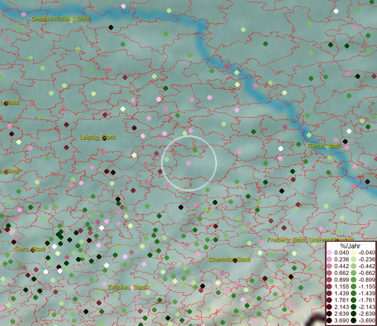Viewport: 377px width, 326px height.
Task: Click legend value -1.155
Action: [x=367, y=286]
